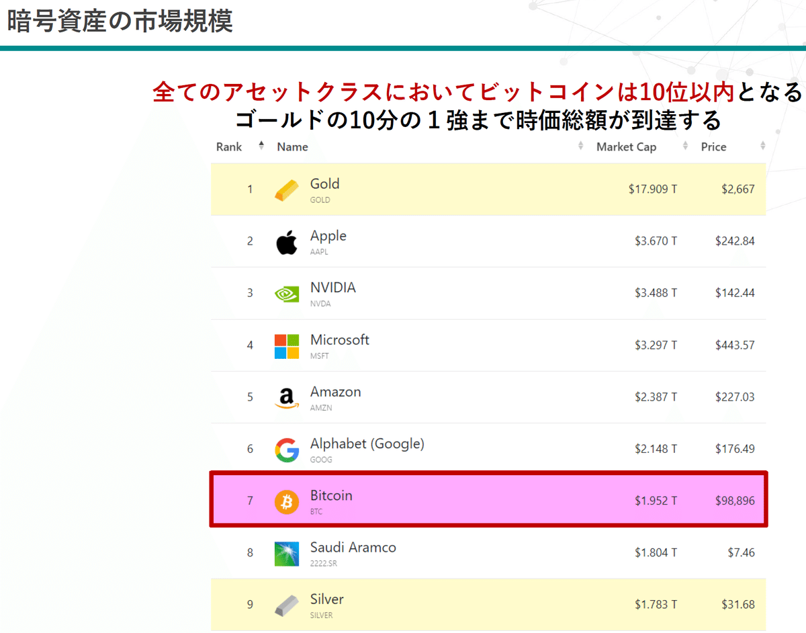This screenshot has width=806, height=633.
Task: Open the Bitcoin name link
Action: 331,496
